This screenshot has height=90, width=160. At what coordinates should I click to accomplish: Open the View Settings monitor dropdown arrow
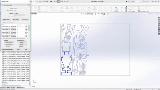109,14
